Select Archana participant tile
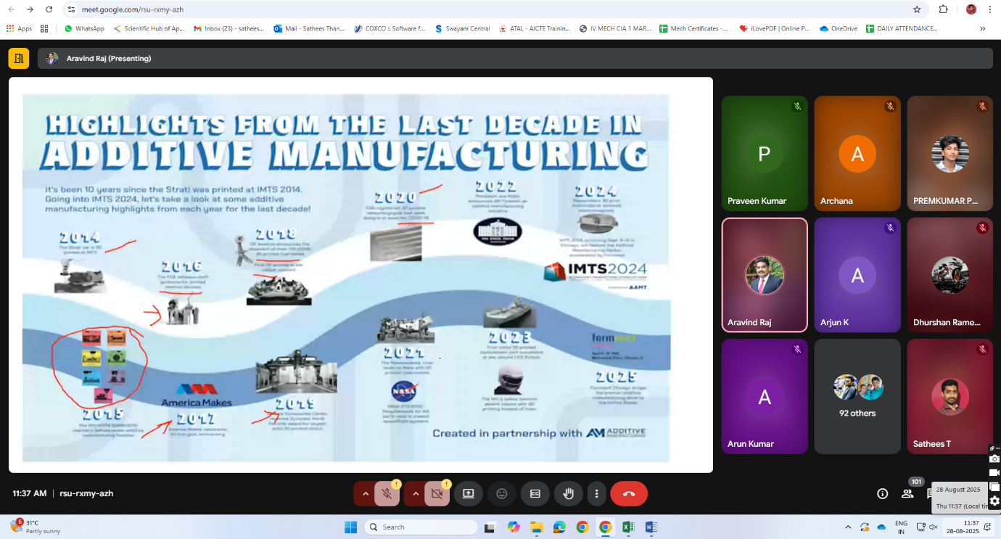 click(x=857, y=154)
